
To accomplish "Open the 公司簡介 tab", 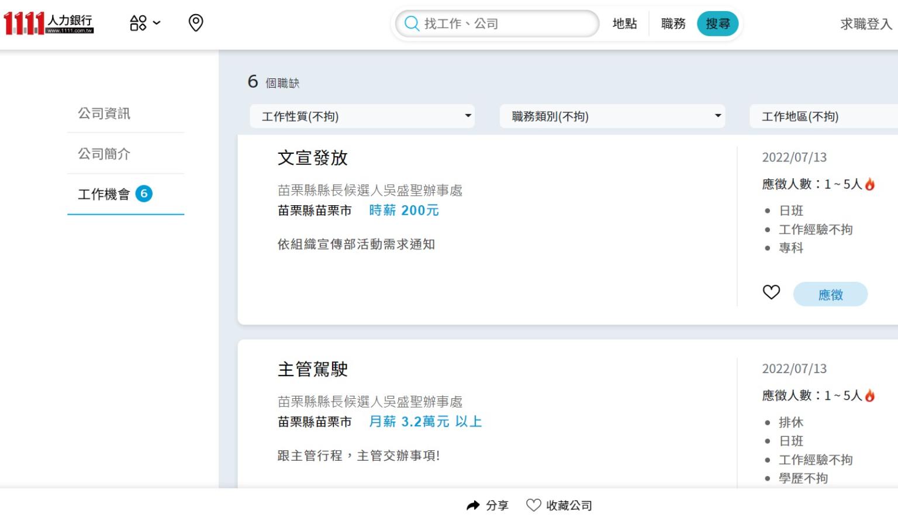I will pos(104,154).
